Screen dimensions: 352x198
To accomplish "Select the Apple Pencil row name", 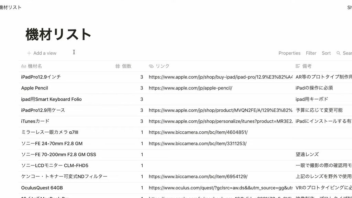I will click(35, 88).
